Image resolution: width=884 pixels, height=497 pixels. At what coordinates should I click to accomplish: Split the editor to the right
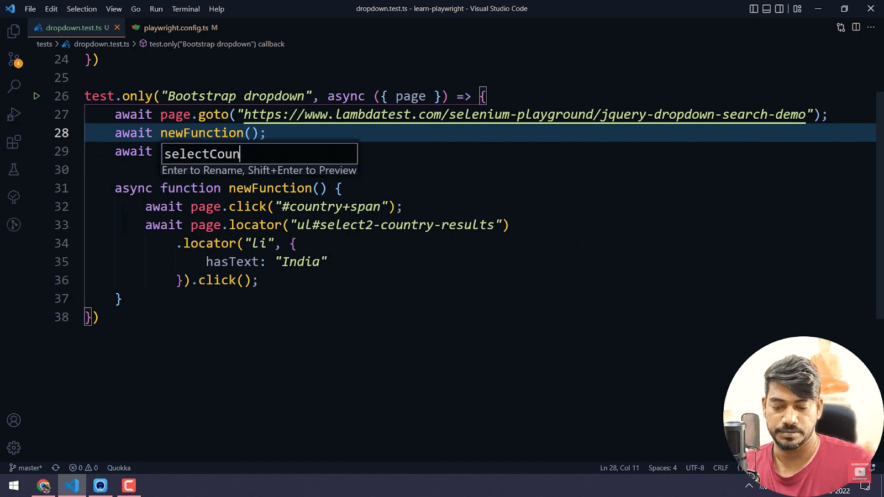856,27
